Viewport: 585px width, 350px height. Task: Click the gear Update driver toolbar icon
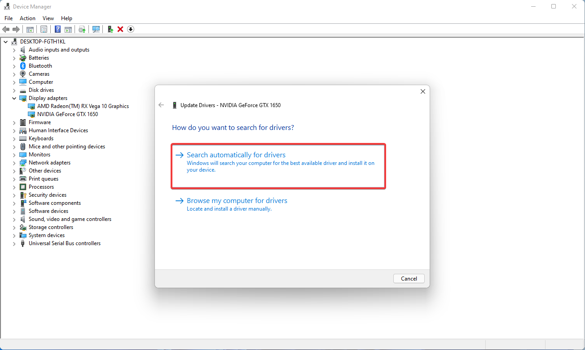click(82, 29)
